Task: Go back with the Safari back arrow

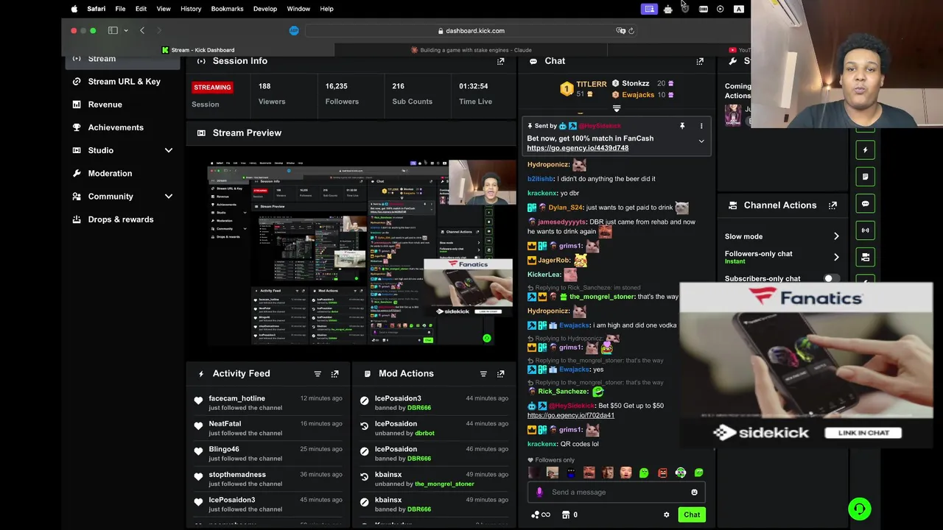Action: click(142, 31)
